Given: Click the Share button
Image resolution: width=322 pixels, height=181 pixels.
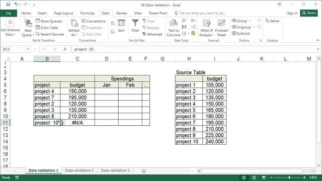Looking at the screenshot, I should (309, 13).
